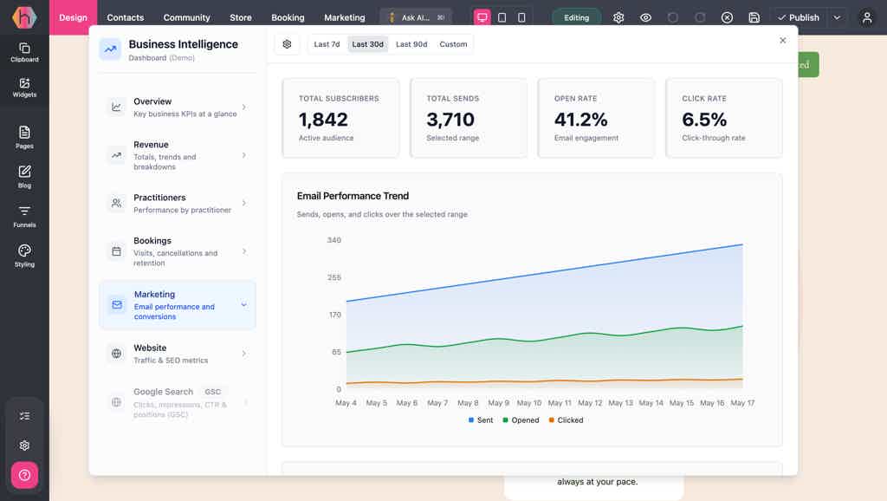Collapse the Marketing section chevron
The image size is (887, 501).
click(243, 304)
